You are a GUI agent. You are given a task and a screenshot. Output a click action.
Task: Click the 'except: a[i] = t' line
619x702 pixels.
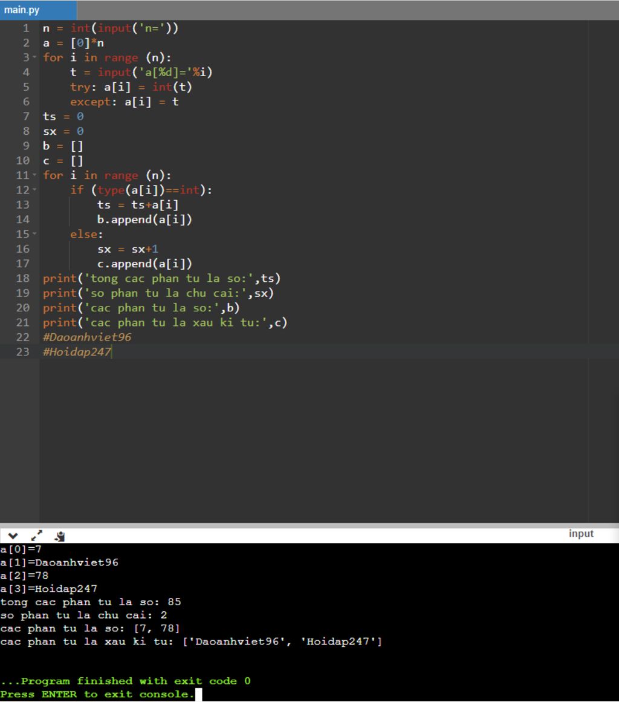(x=125, y=102)
